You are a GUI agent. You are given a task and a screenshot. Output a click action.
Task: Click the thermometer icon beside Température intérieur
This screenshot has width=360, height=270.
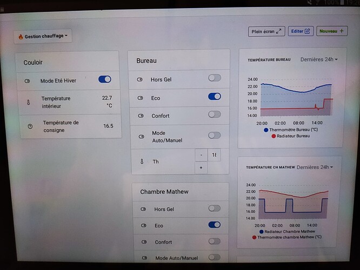[x=28, y=102]
